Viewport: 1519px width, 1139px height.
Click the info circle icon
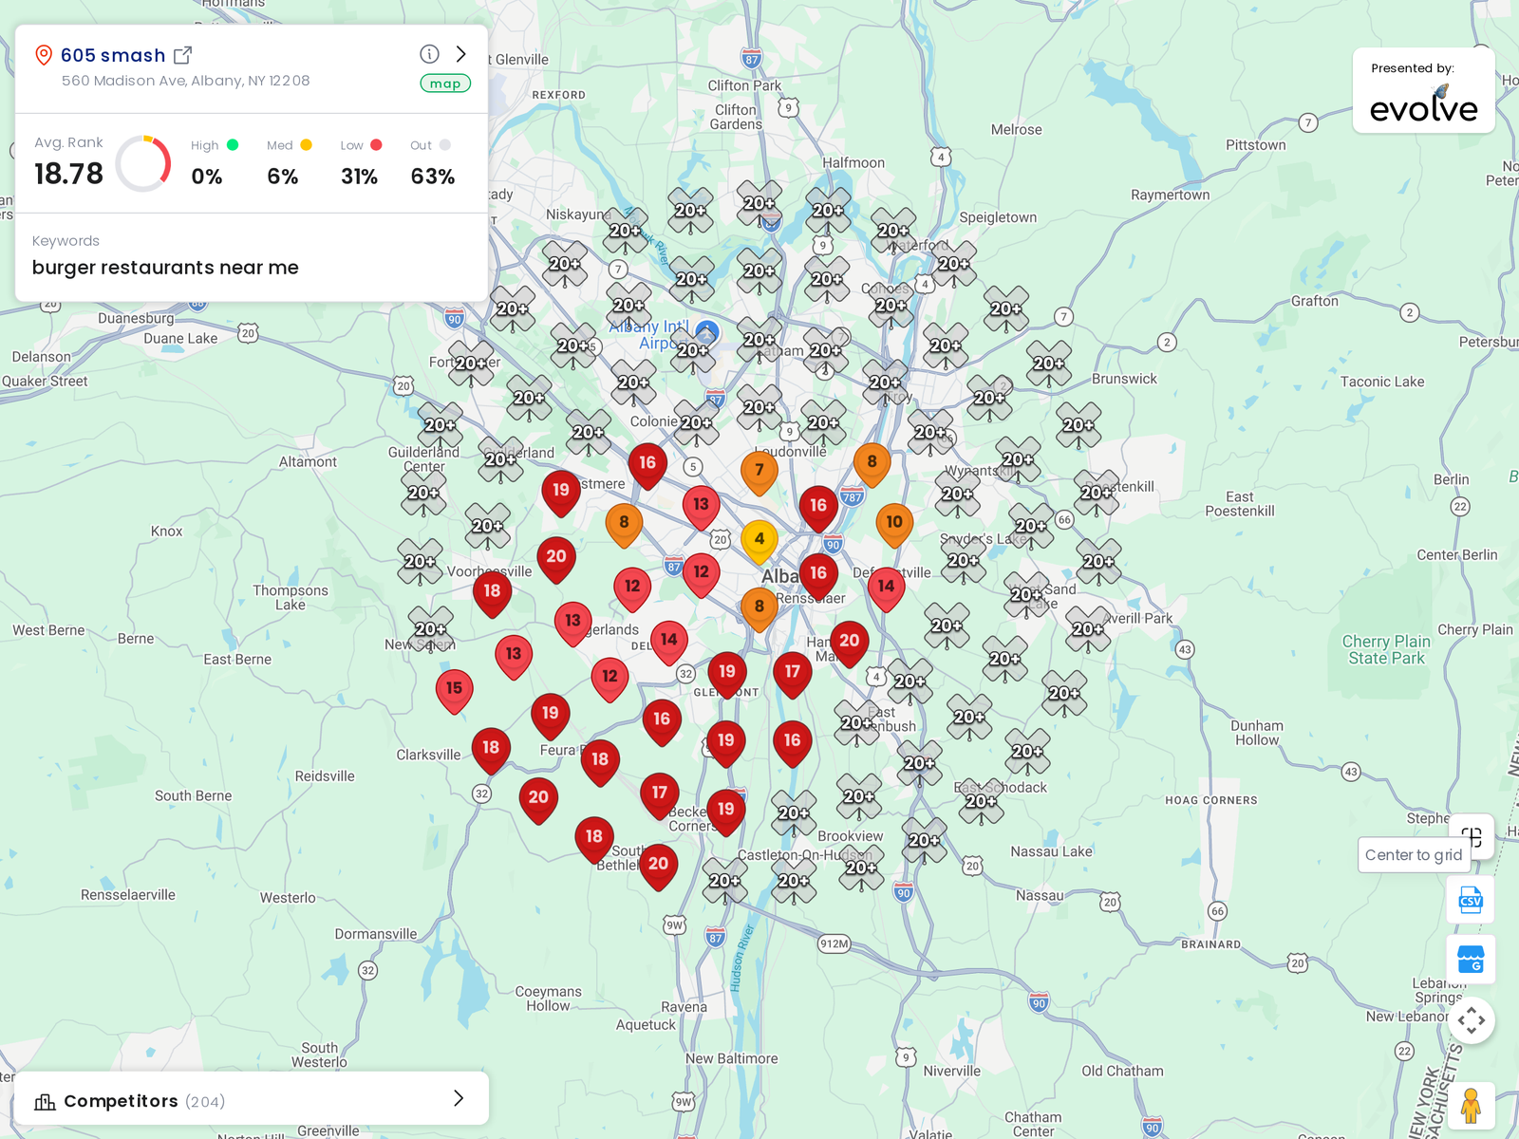[x=429, y=54]
